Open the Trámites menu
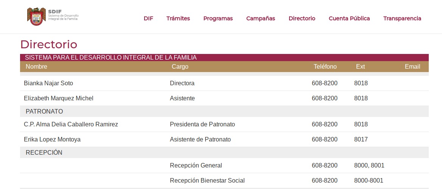Viewport: 442px width, 189px height. [178, 18]
